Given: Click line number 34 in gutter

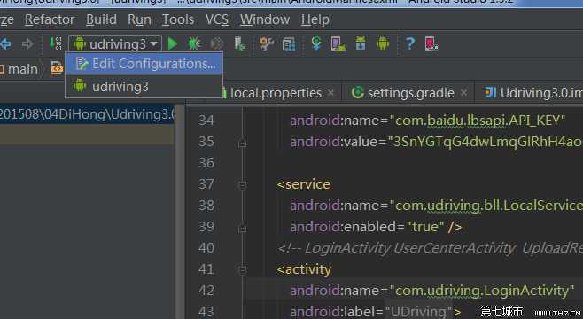Looking at the screenshot, I should coord(206,121).
